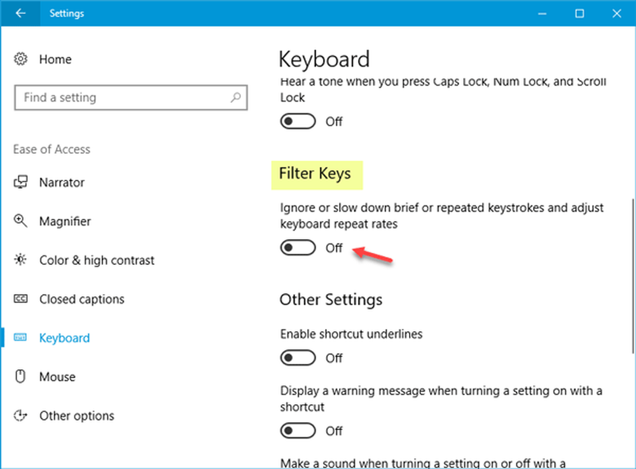The height and width of the screenshot is (469, 636).
Task: Open Mouse settings via its icon
Action: tap(21, 376)
